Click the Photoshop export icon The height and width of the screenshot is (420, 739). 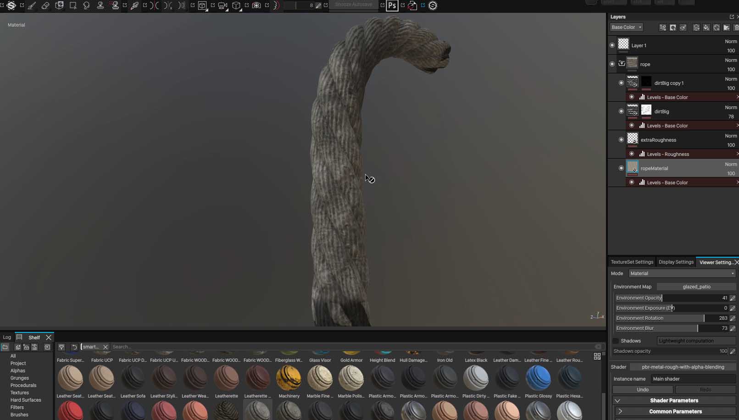[392, 6]
